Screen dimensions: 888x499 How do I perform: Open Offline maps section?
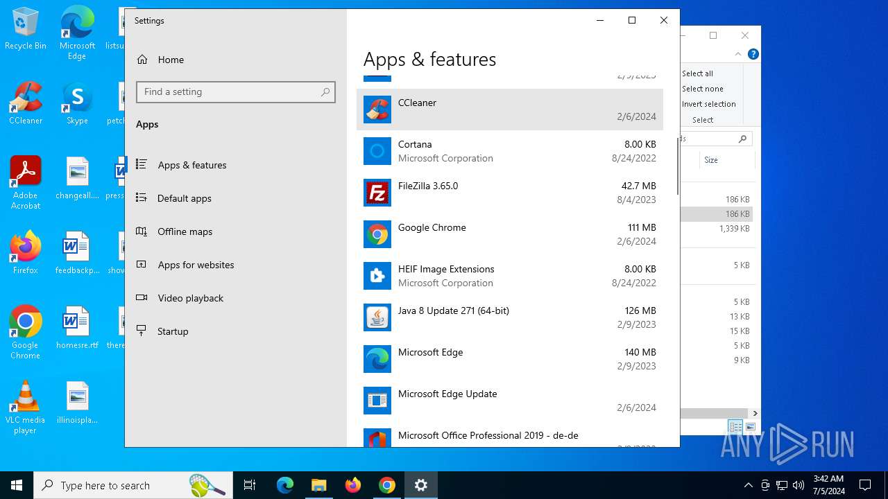tap(236, 231)
